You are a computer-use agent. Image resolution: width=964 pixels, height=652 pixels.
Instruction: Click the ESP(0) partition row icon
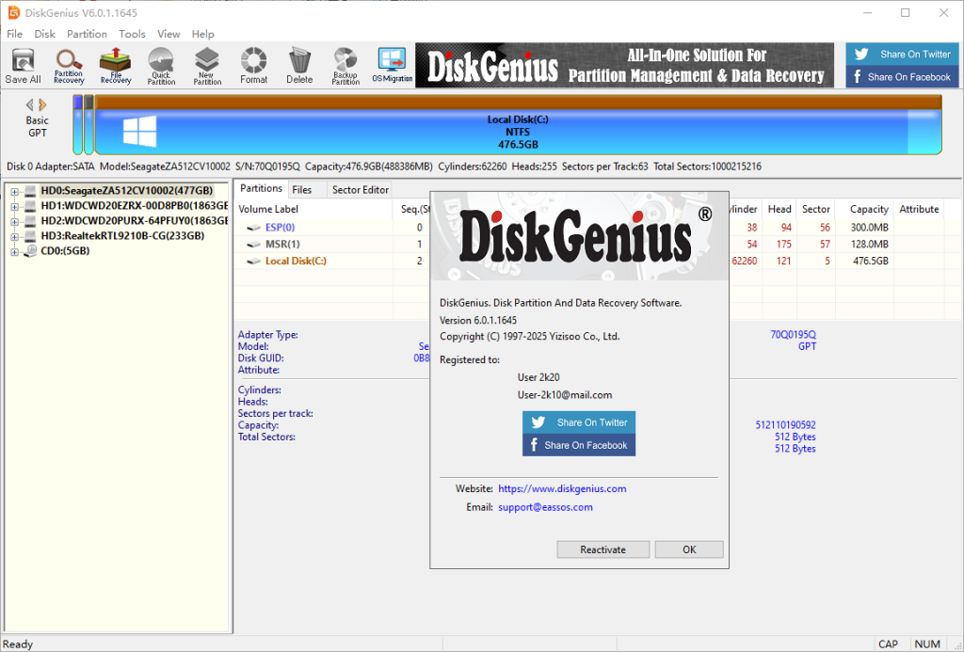coord(254,228)
